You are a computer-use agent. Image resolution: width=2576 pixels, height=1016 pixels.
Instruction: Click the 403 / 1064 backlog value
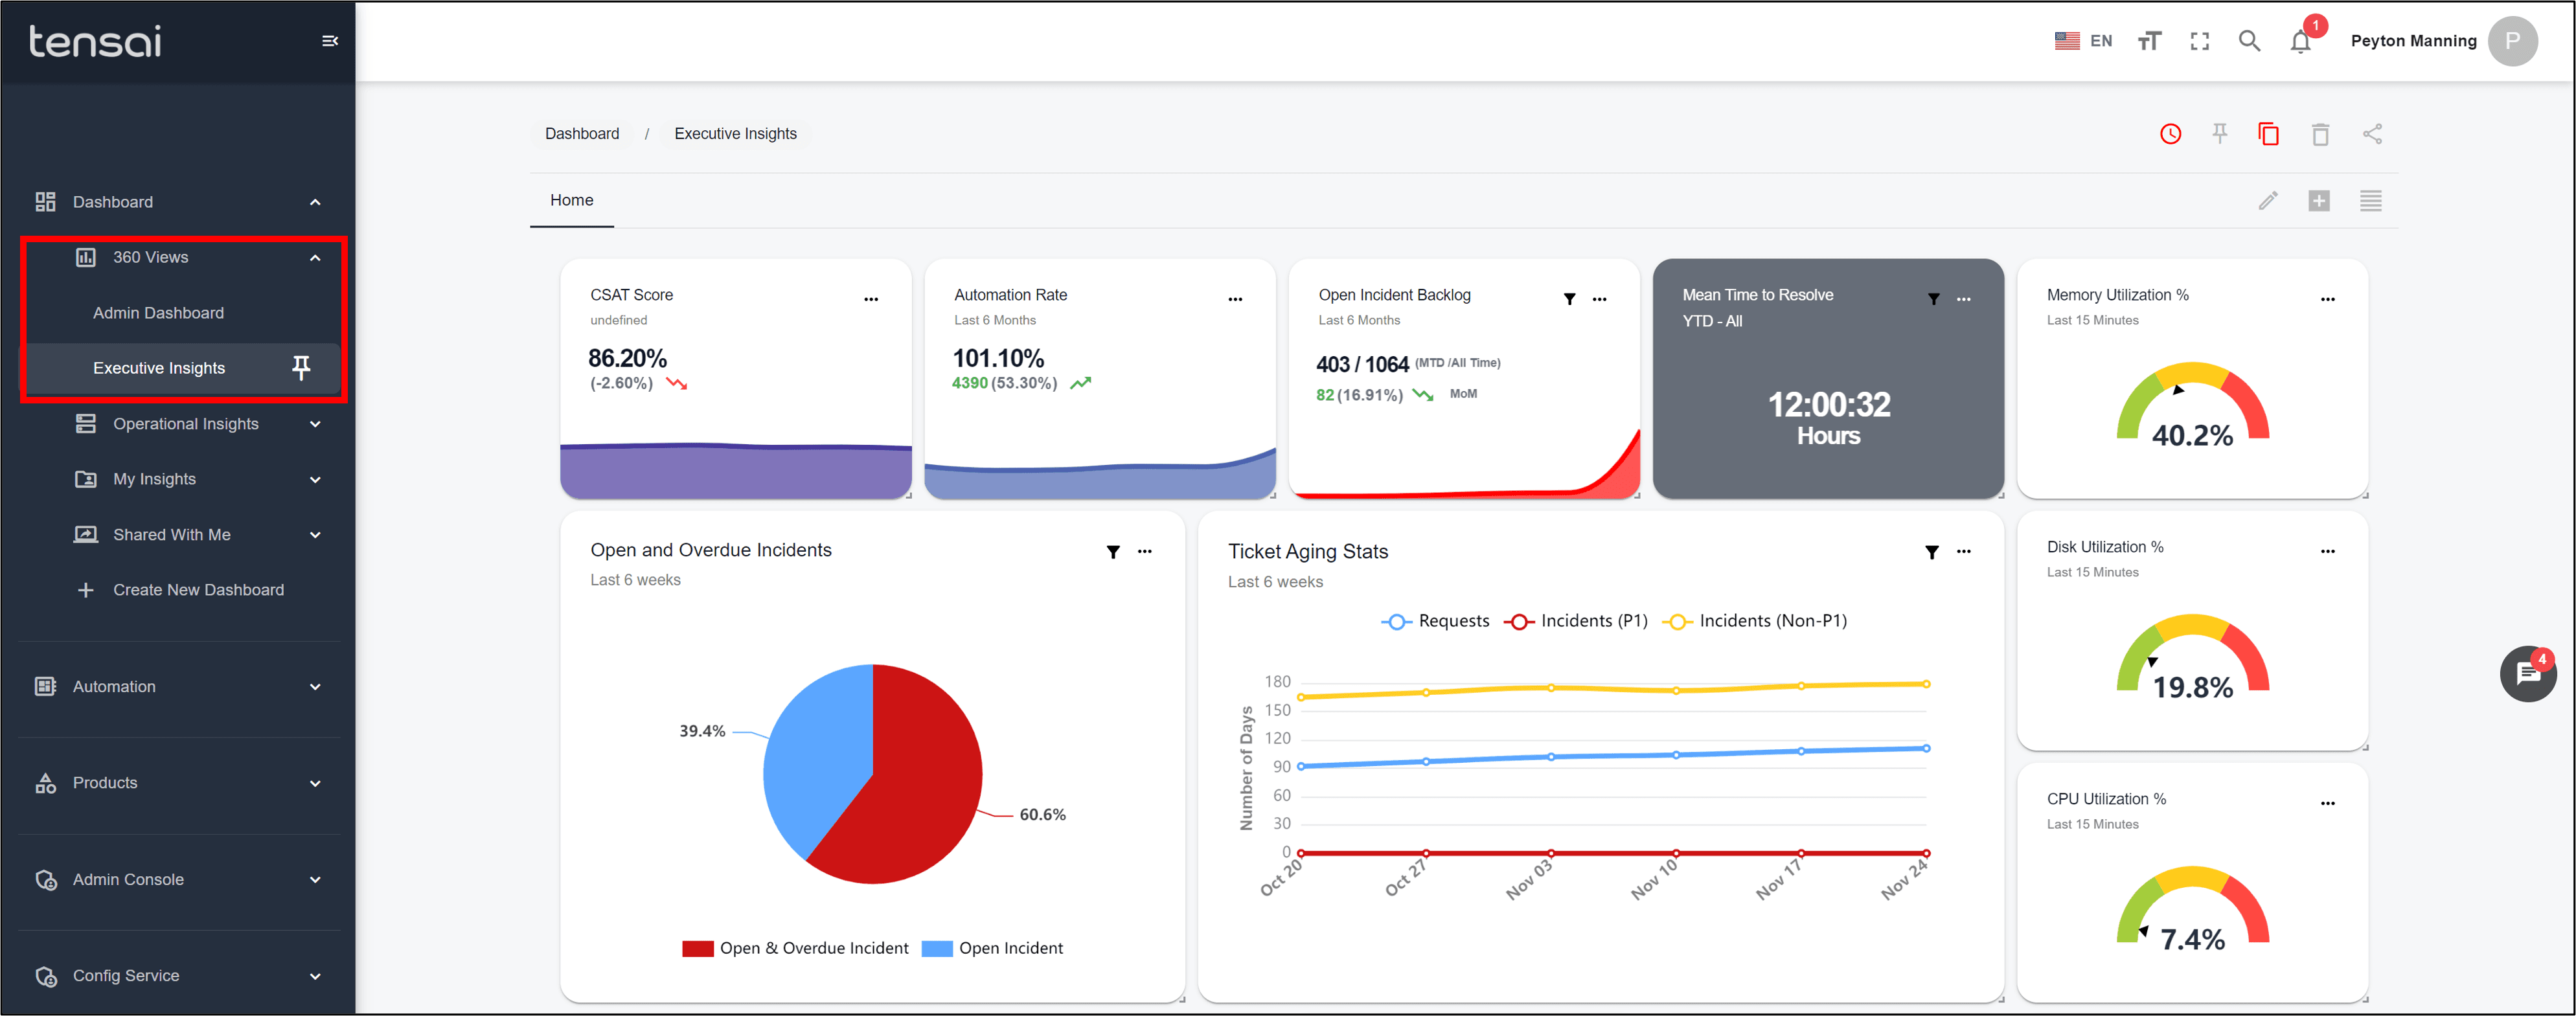click(1362, 364)
